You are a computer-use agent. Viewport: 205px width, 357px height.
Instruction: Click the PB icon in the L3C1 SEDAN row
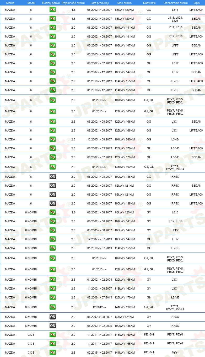[x=53, y=122]
